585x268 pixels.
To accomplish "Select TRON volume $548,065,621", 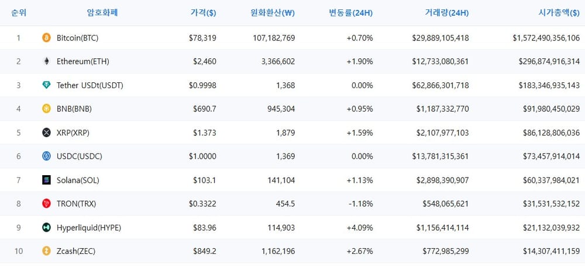I will click(446, 204).
